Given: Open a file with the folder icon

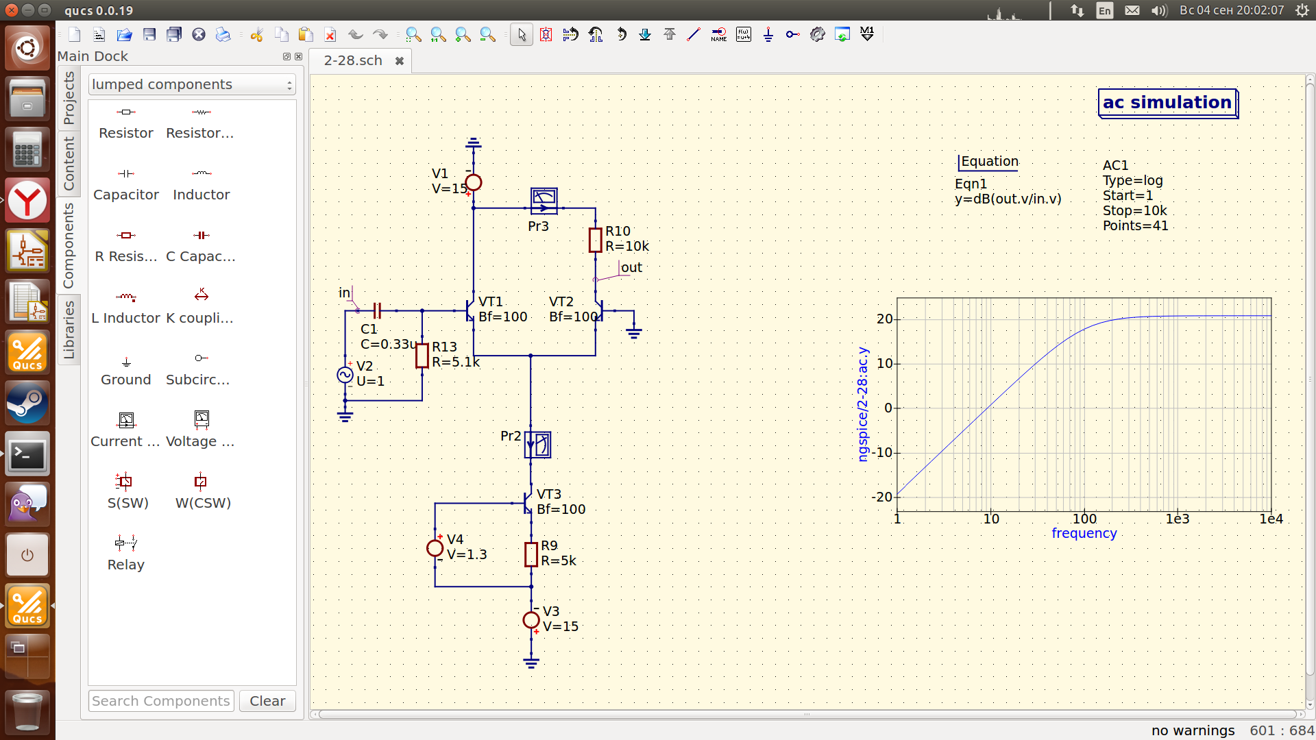Looking at the screenshot, I should pyautogui.click(x=124, y=34).
